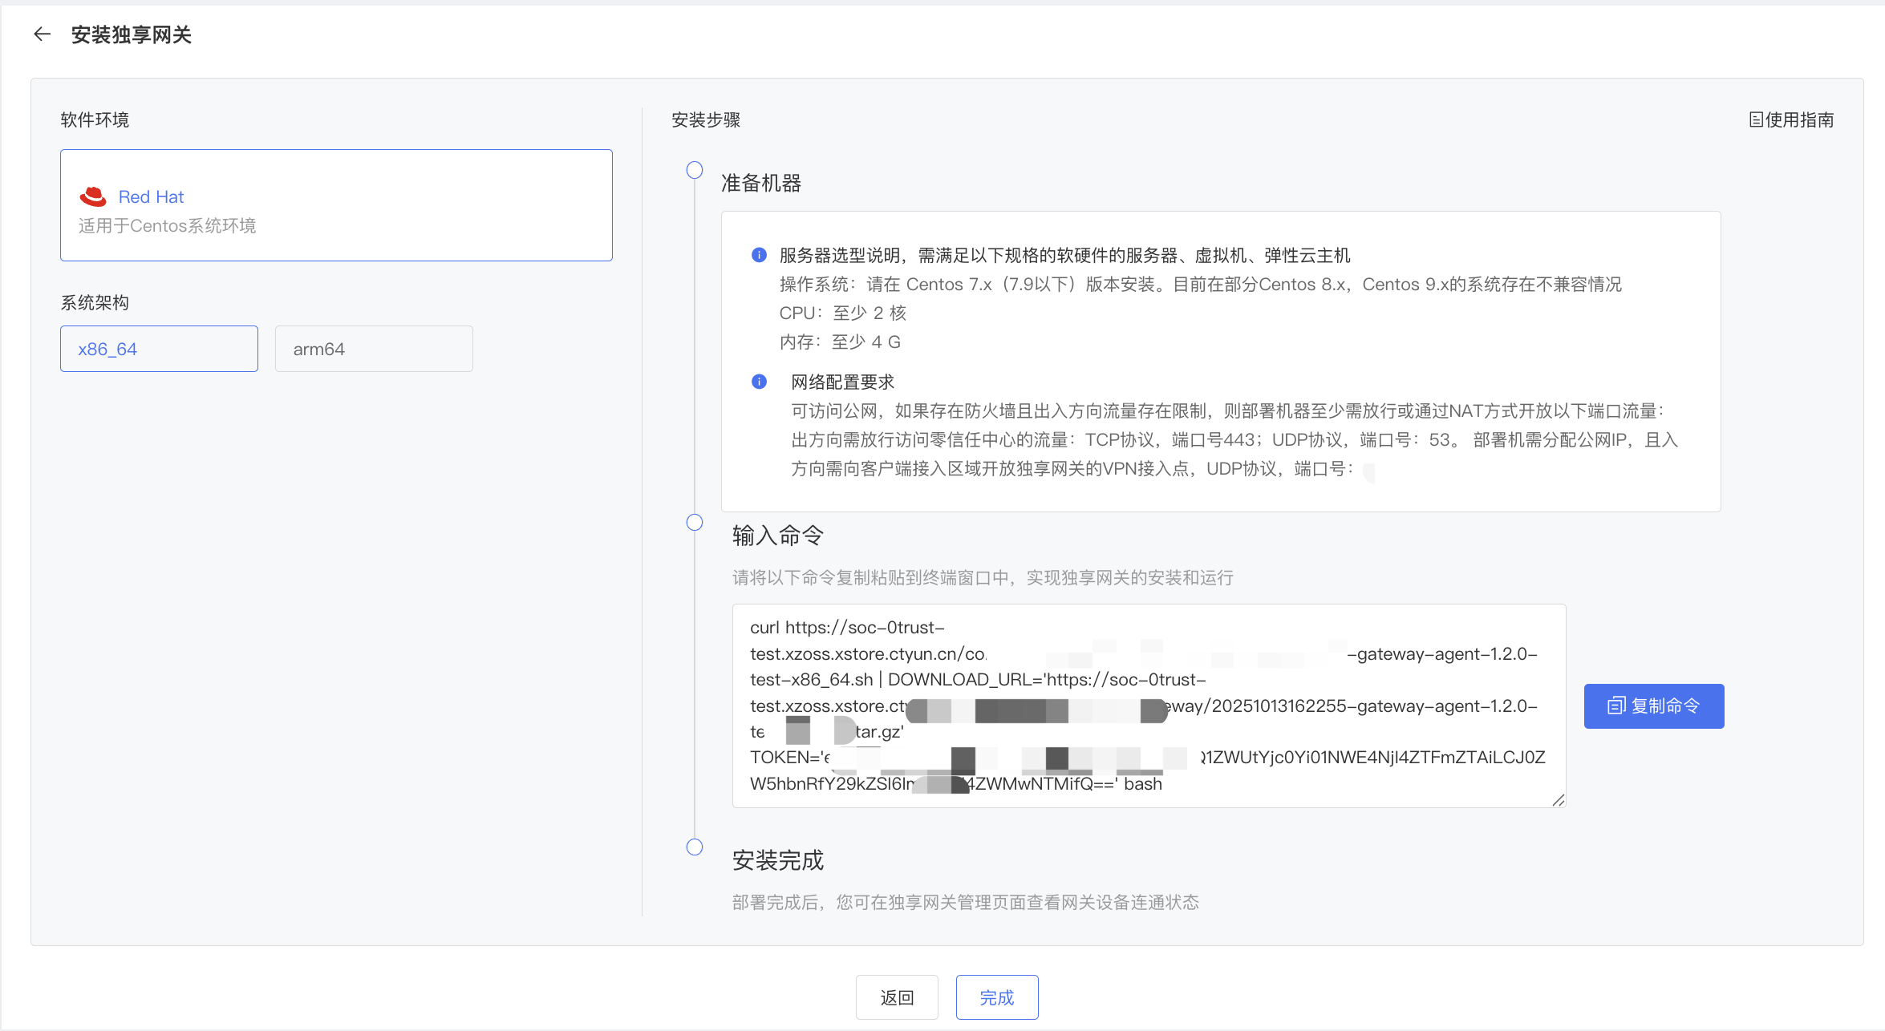Select the arm64 architecture option
The width and height of the screenshot is (1885, 1031).
tap(374, 349)
